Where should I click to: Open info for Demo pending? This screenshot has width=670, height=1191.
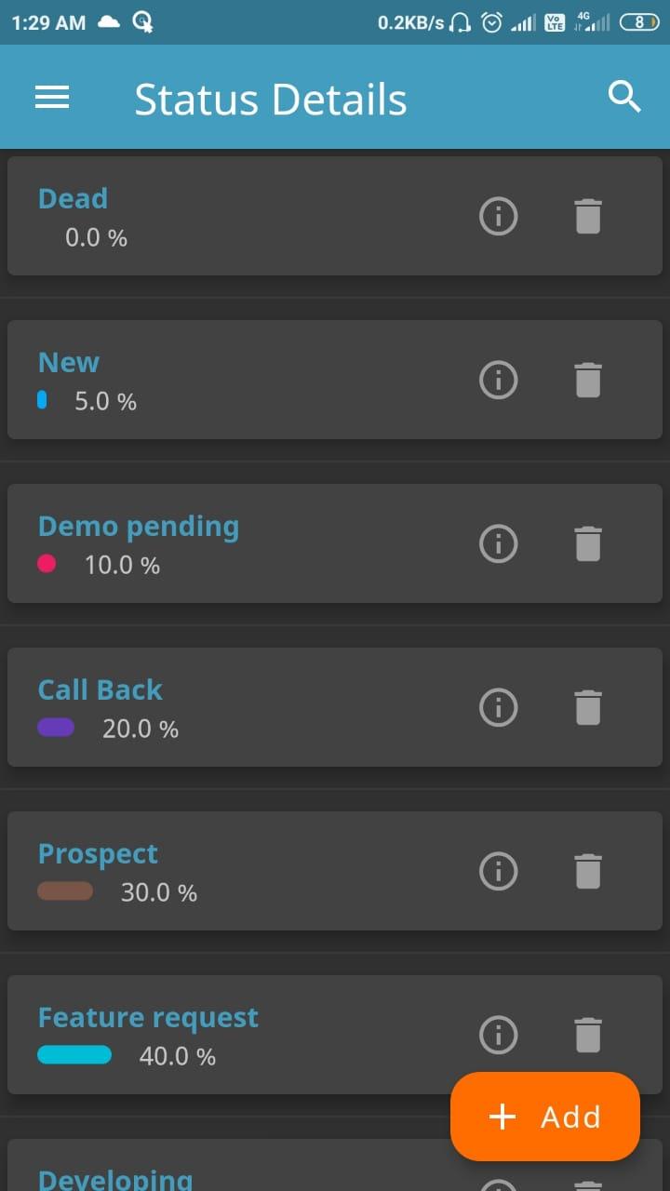(x=498, y=543)
